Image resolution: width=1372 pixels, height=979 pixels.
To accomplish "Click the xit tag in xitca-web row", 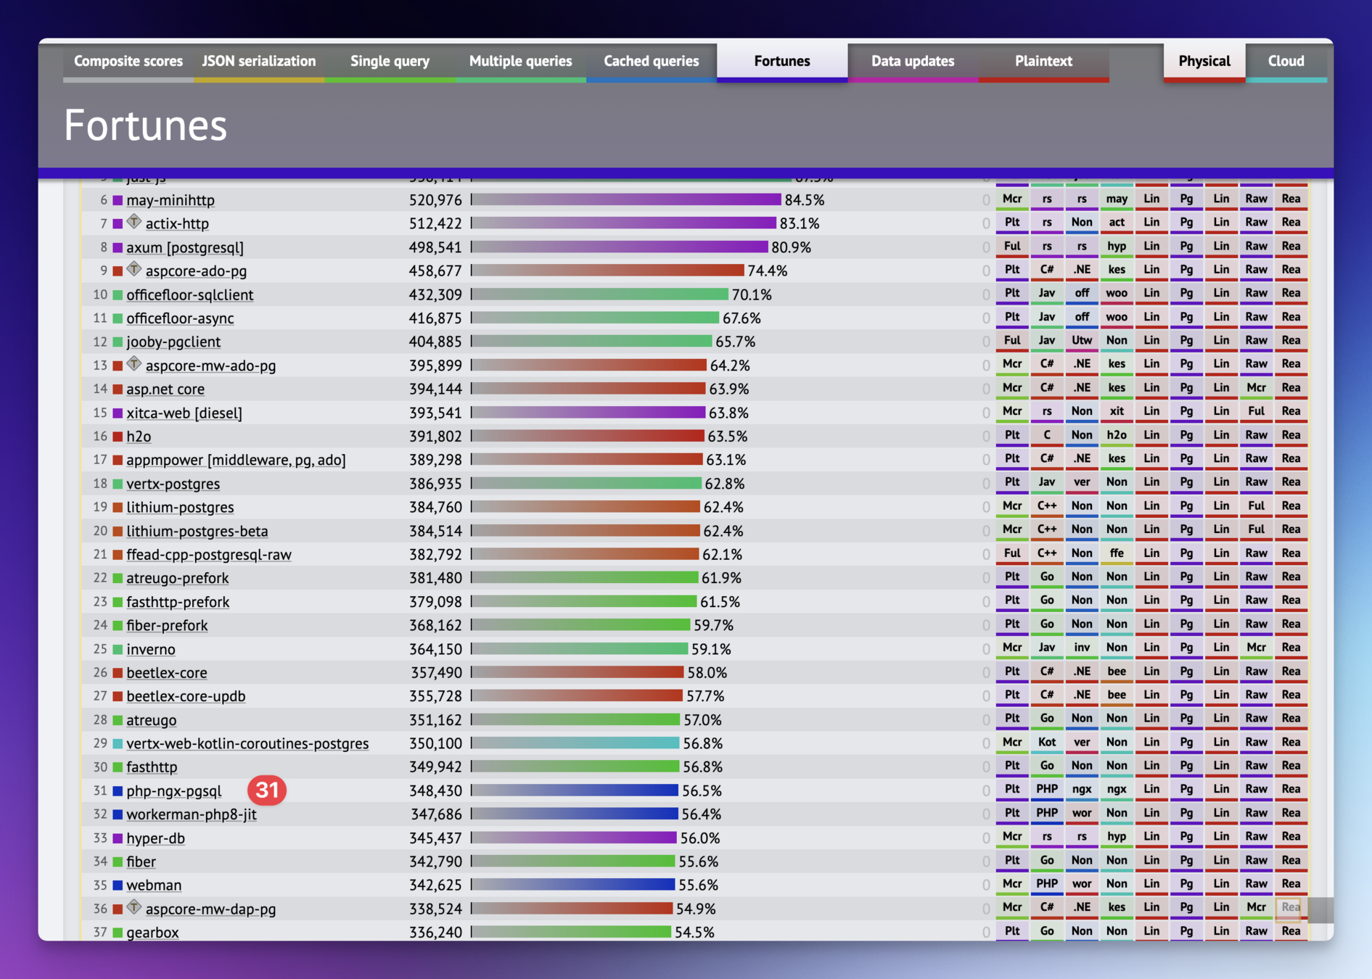I will click(1117, 412).
